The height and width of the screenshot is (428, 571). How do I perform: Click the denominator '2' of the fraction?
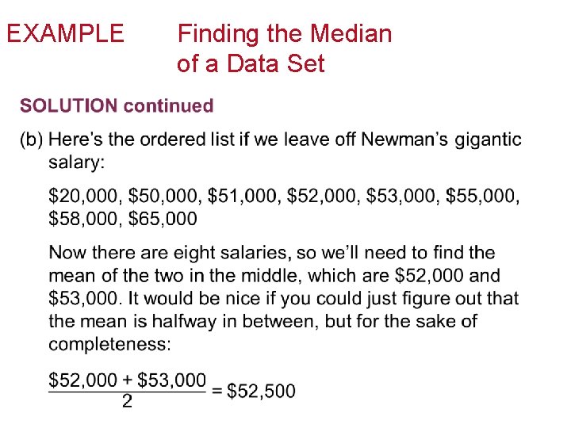[x=127, y=403]
